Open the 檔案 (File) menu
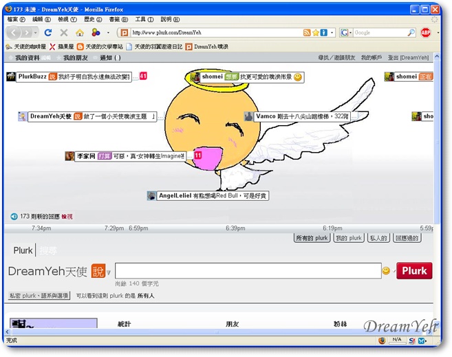452x357 pixels. click(16, 19)
